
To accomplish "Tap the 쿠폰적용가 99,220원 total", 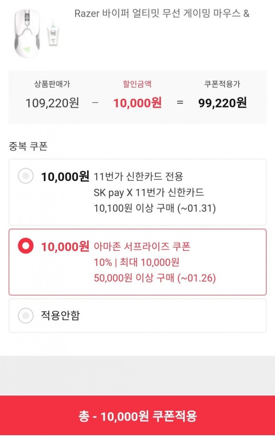I will [222, 103].
